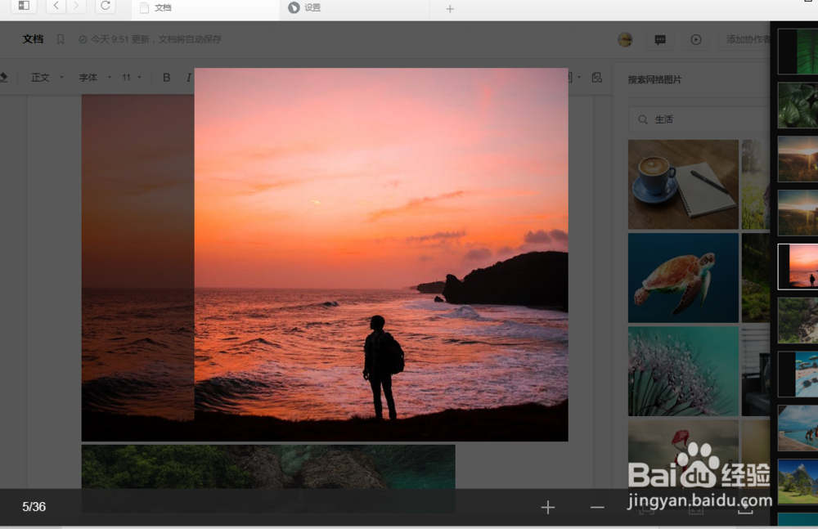The width and height of the screenshot is (818, 529).
Task: Select green mountain landscape strip thumbnail
Action: (x=798, y=482)
